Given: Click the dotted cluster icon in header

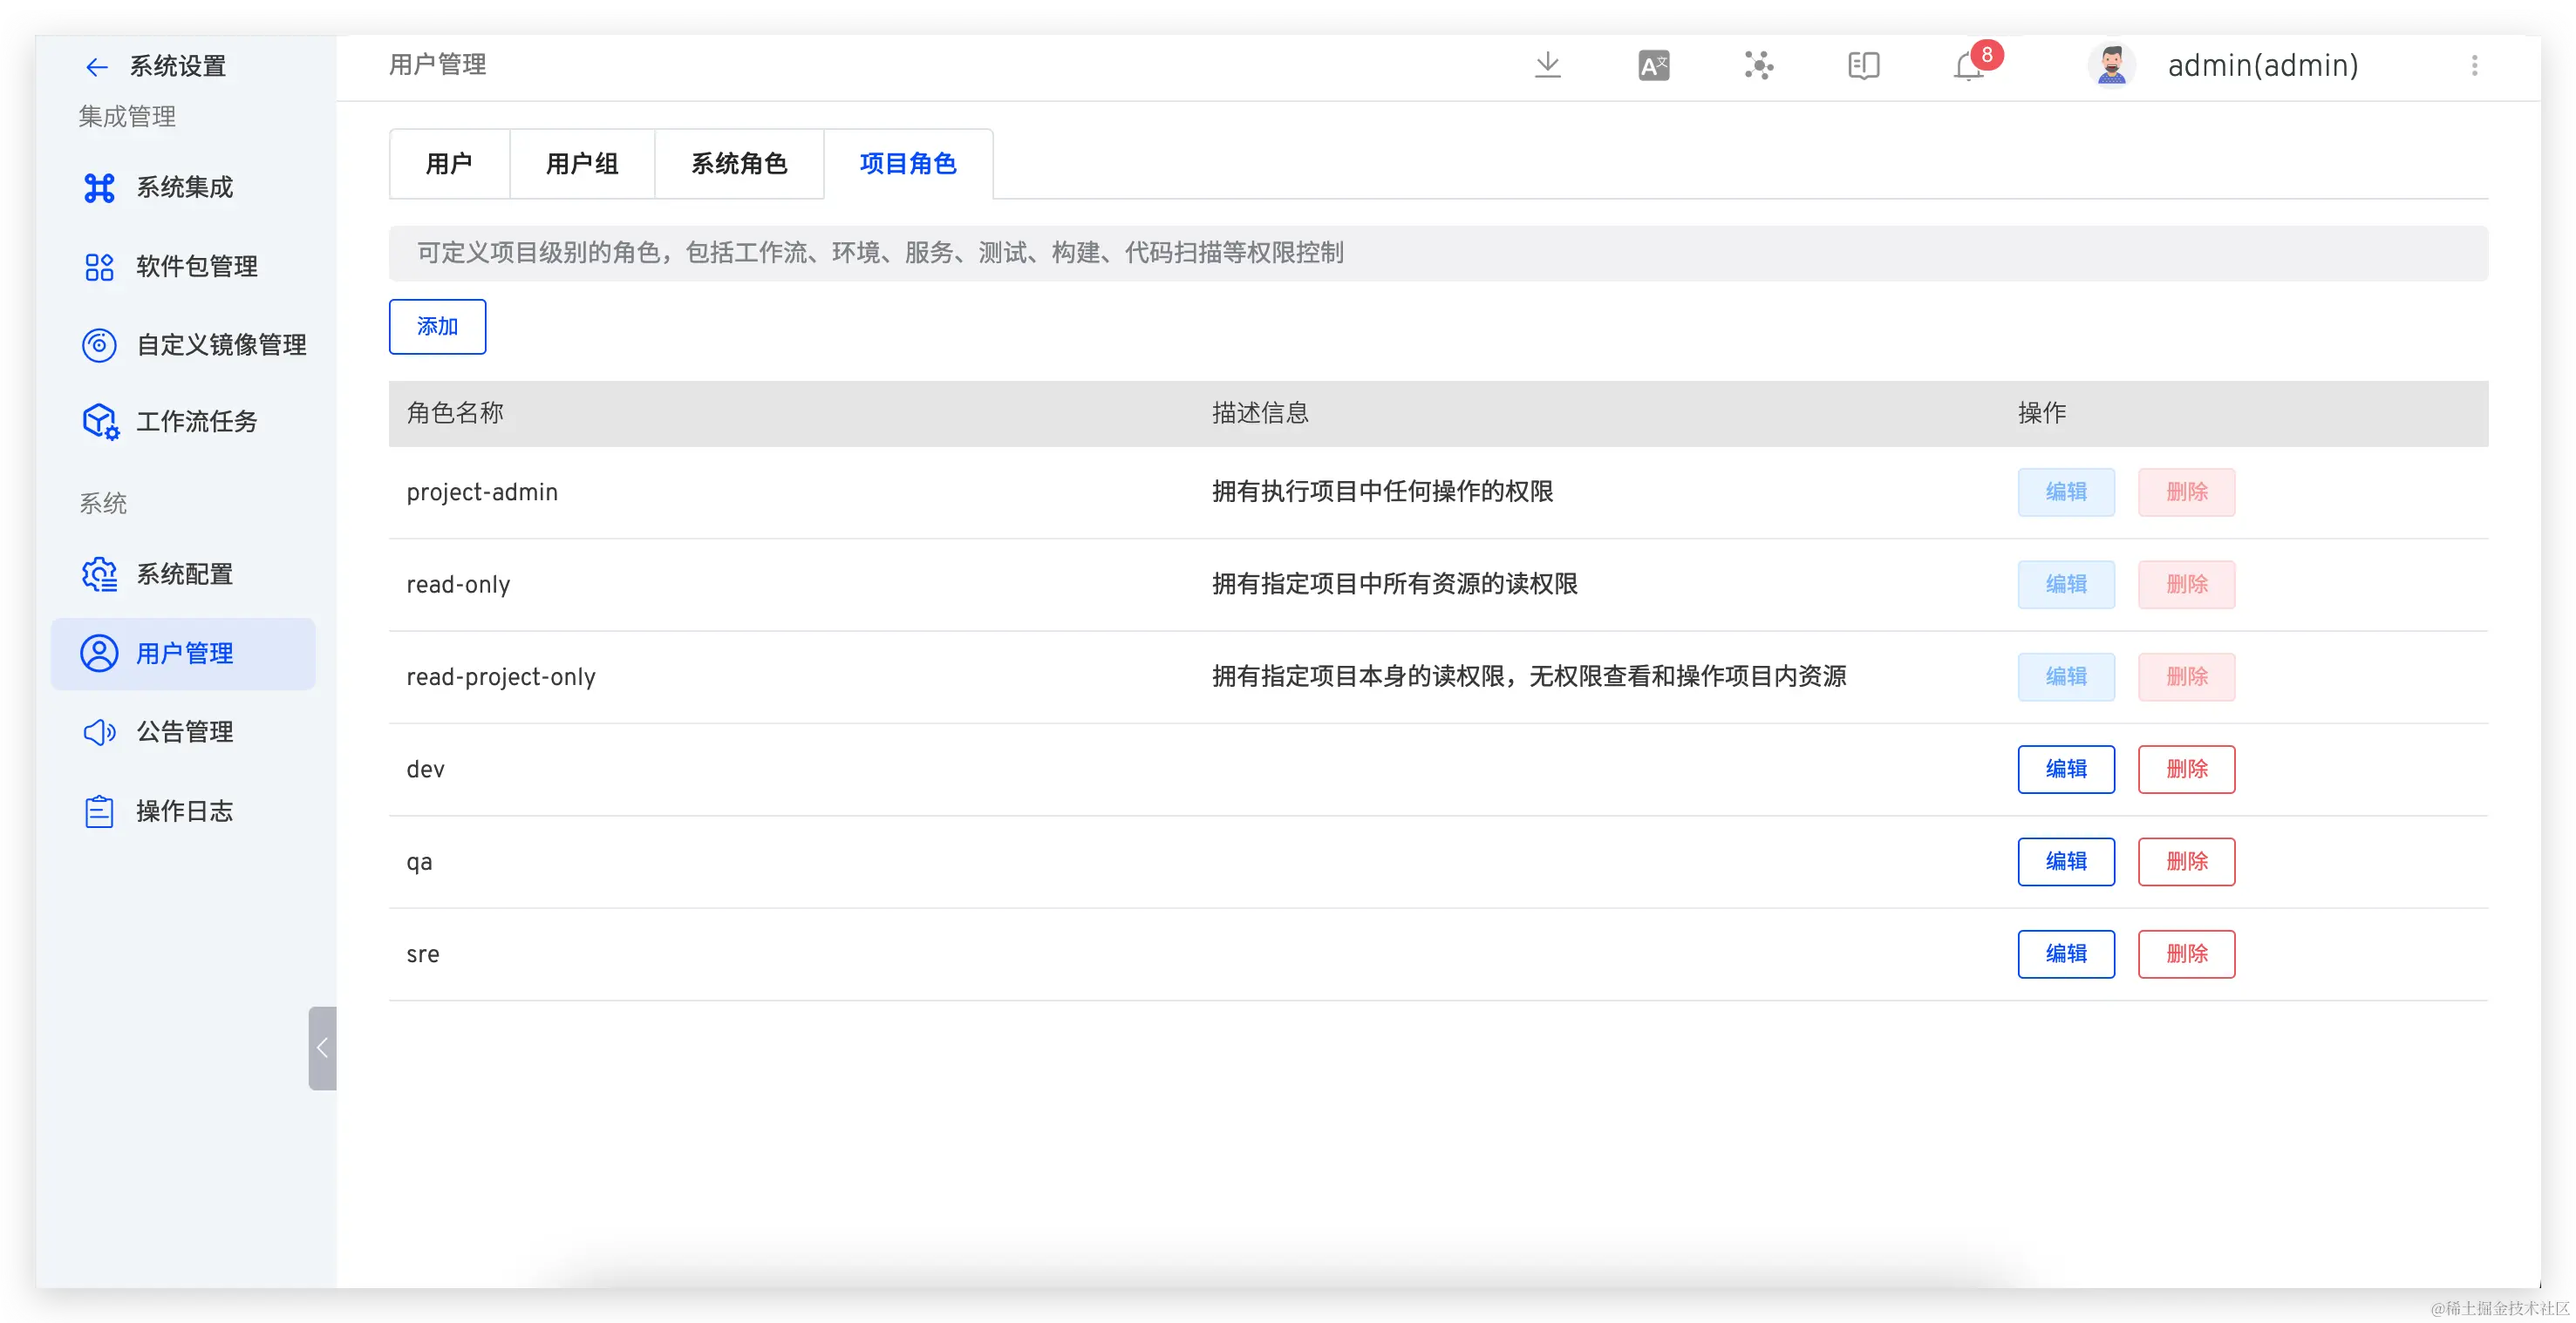Looking at the screenshot, I should (1758, 66).
